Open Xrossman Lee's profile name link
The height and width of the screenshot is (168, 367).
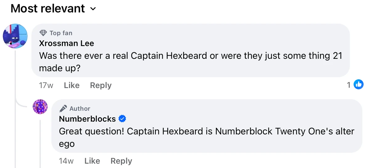click(67, 43)
